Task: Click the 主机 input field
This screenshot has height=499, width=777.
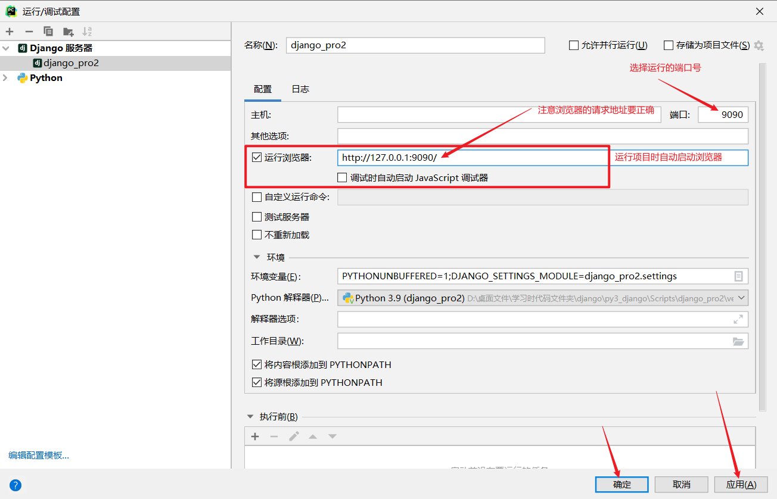Action: (499, 114)
